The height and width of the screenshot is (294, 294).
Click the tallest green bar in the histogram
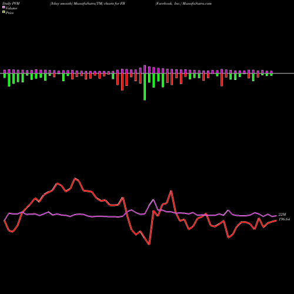pyautogui.click(x=145, y=87)
